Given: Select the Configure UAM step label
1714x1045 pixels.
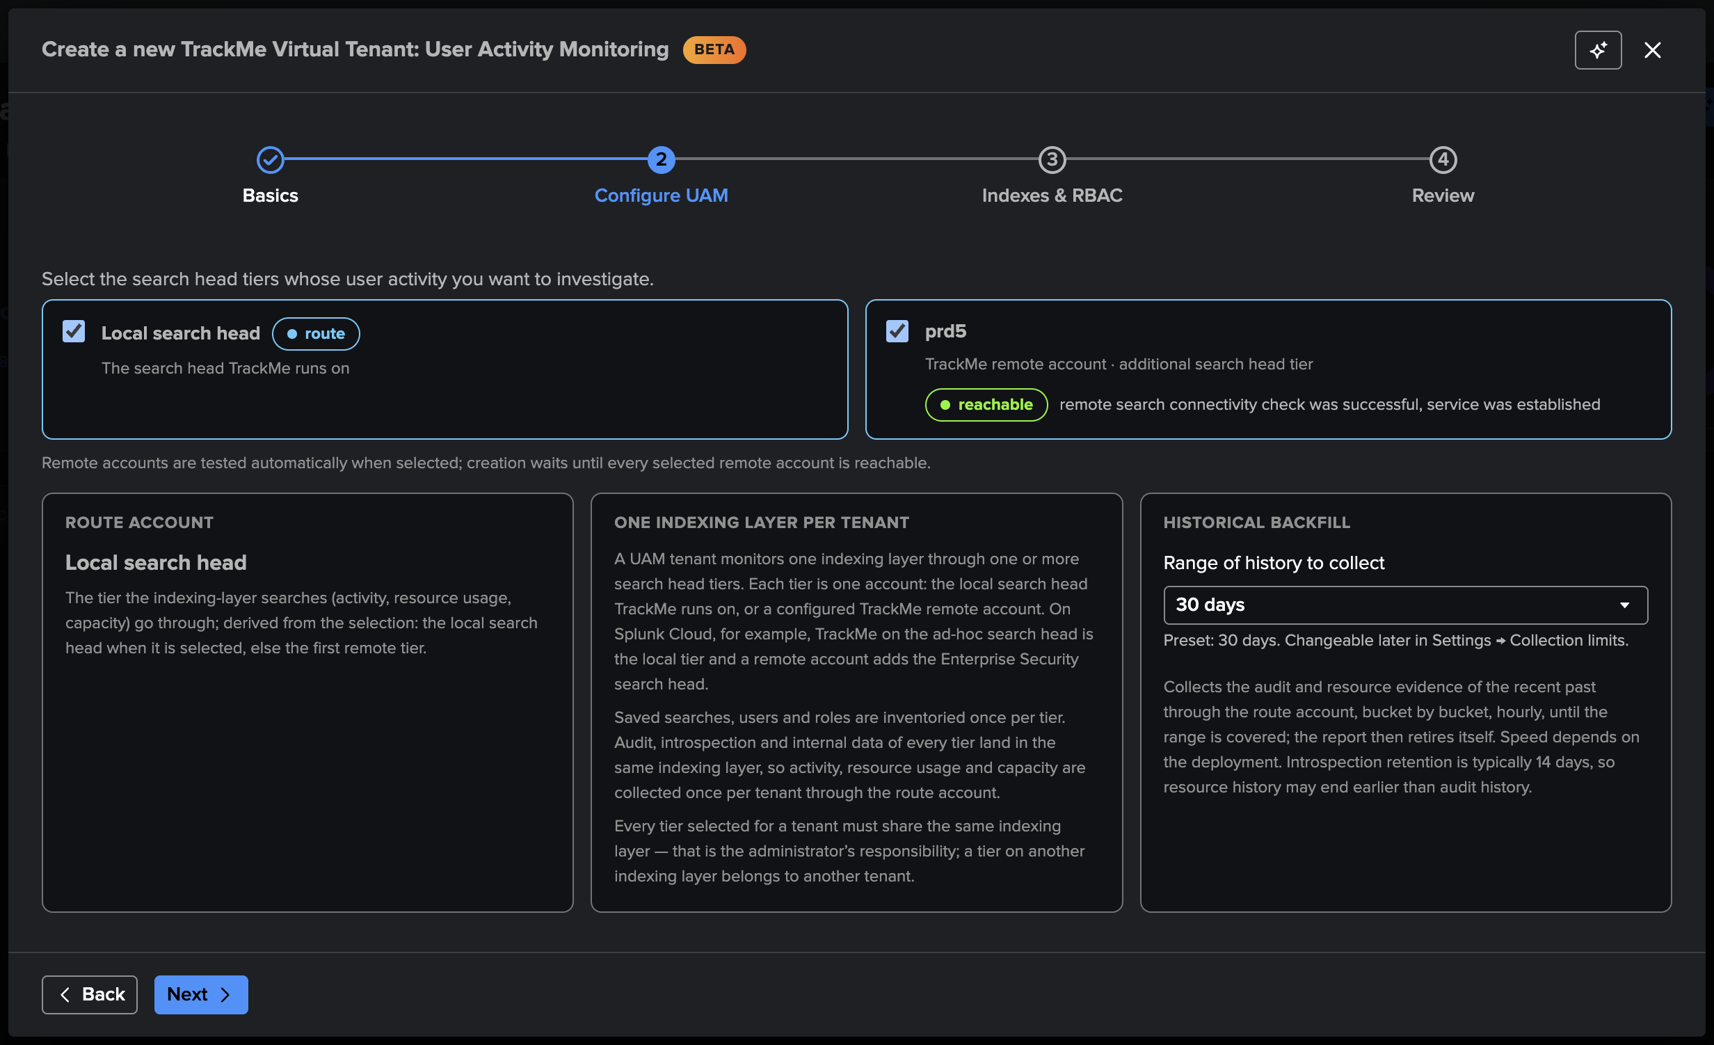Looking at the screenshot, I should pos(662,196).
